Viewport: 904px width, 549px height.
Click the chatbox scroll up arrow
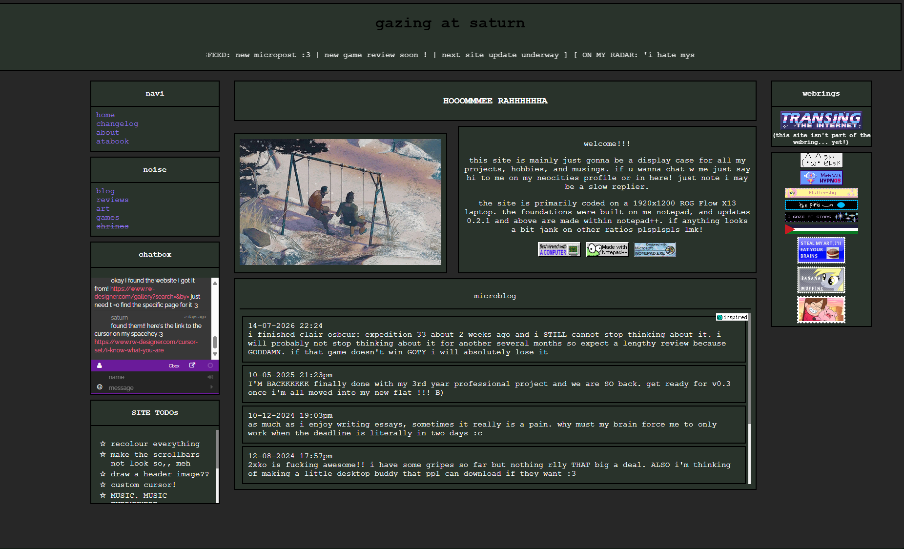pos(215,283)
